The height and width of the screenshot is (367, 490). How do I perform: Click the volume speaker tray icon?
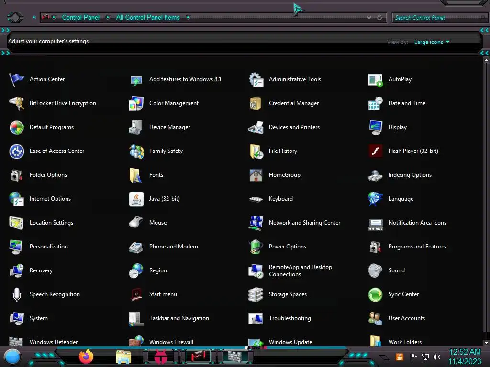coord(437,356)
